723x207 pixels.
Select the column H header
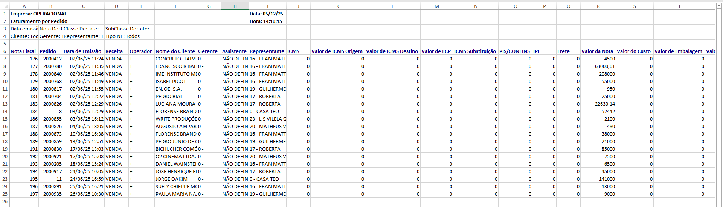click(x=235, y=6)
